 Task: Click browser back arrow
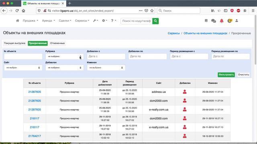(4, 11)
